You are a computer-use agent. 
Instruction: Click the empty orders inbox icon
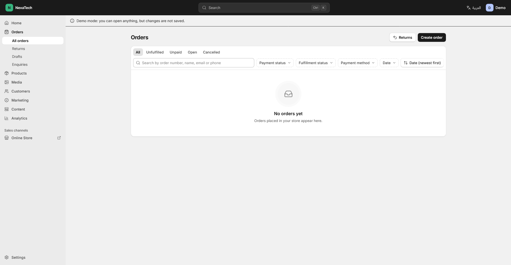(x=288, y=94)
